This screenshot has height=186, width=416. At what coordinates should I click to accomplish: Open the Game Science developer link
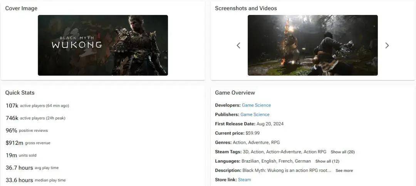256,105
